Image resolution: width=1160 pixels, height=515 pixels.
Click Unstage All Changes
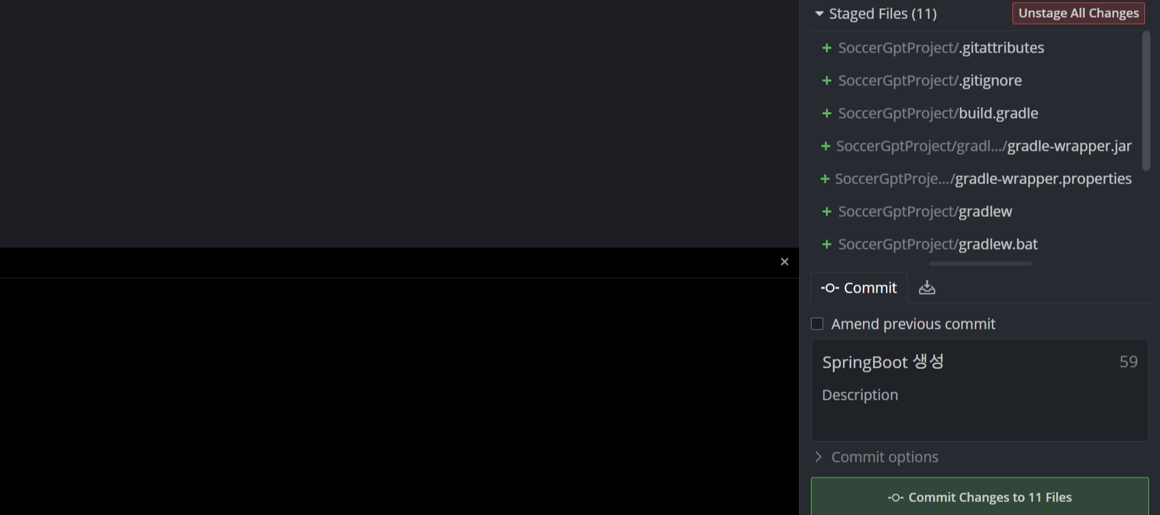pyautogui.click(x=1079, y=14)
